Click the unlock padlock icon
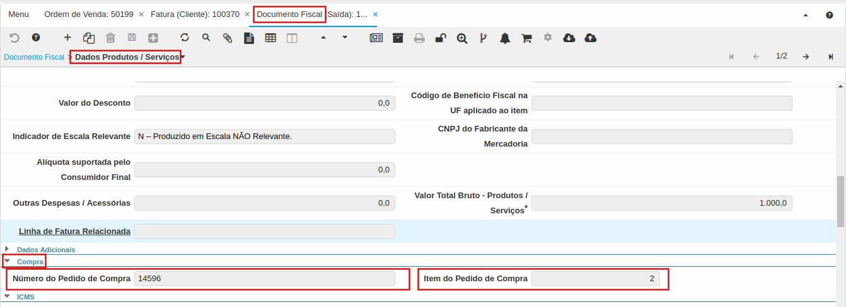The image size is (846, 307). pos(441,38)
